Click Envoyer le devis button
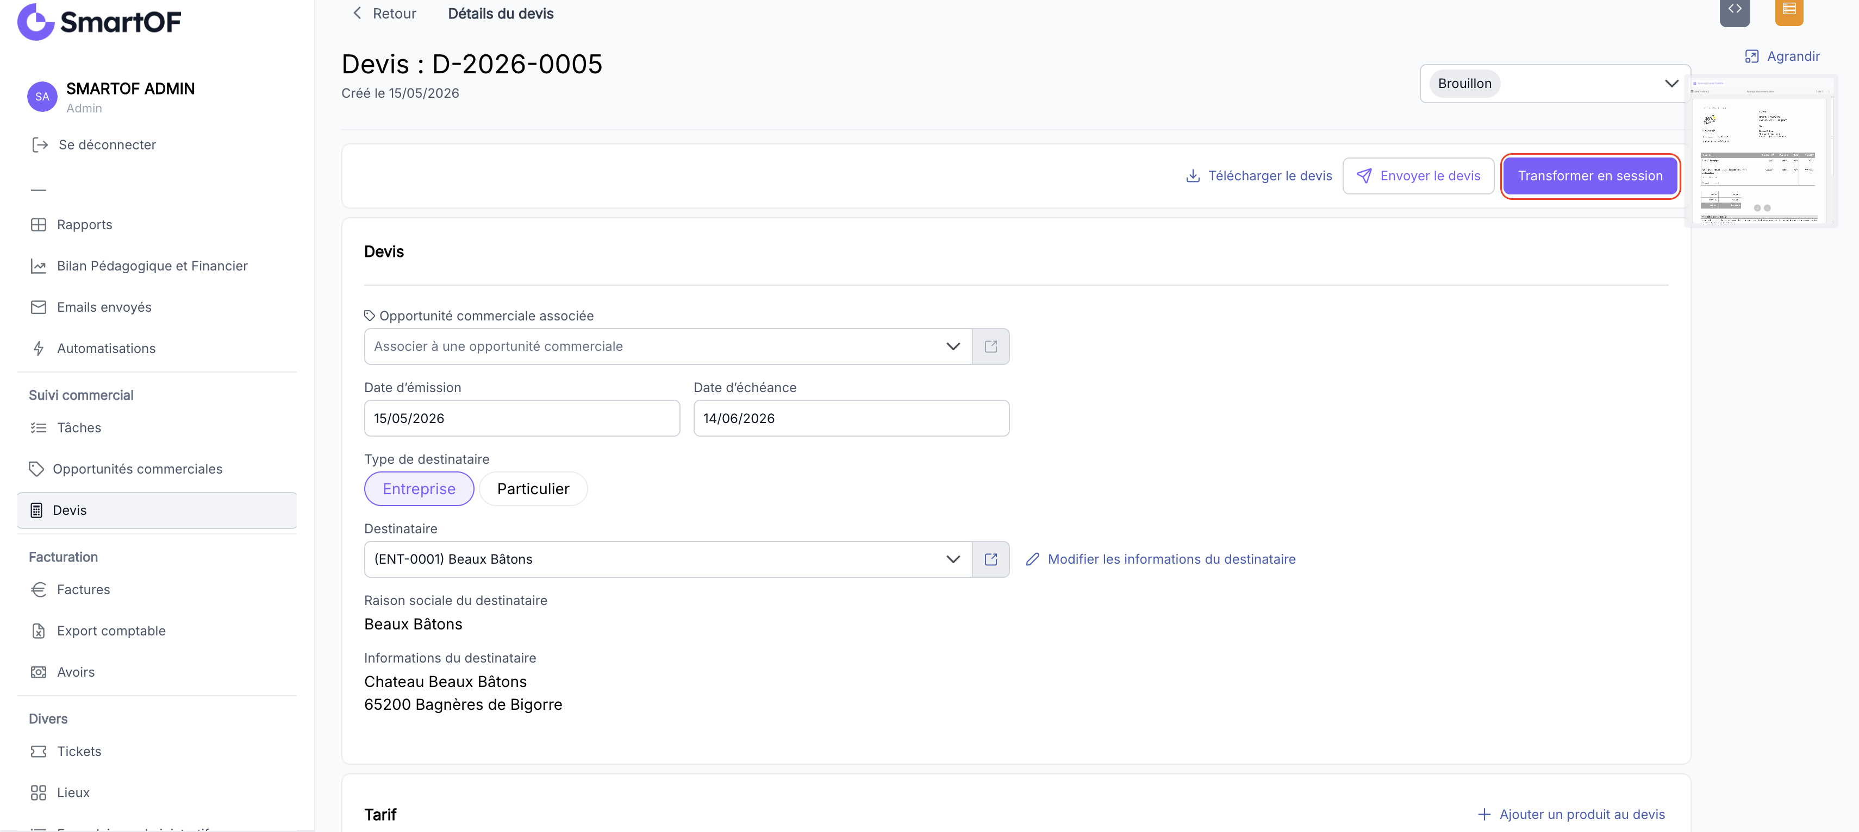Screen dimensions: 1859x832 pyautogui.click(x=1418, y=176)
